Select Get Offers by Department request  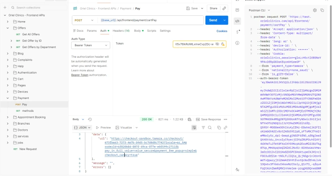39,47
